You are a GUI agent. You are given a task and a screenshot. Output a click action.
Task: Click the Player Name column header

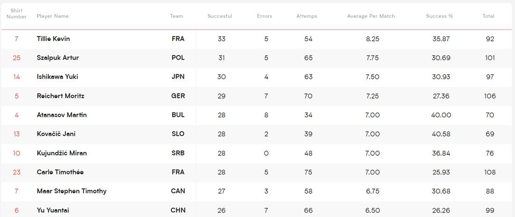point(52,16)
